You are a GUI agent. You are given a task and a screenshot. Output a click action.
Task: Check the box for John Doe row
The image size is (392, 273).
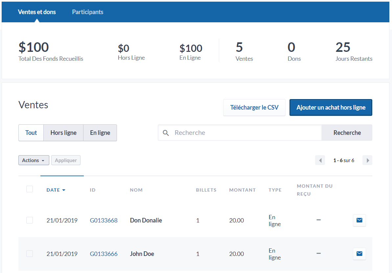[30, 254]
